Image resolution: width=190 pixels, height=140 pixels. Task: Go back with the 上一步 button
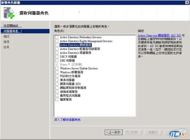click(x=114, y=132)
